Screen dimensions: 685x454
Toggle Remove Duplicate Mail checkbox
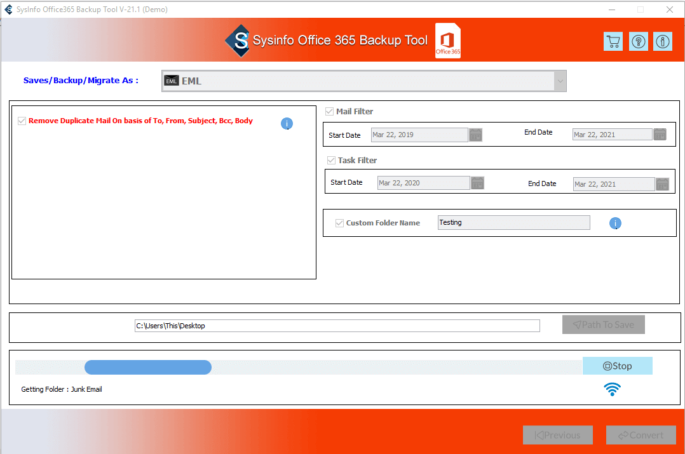(x=22, y=121)
